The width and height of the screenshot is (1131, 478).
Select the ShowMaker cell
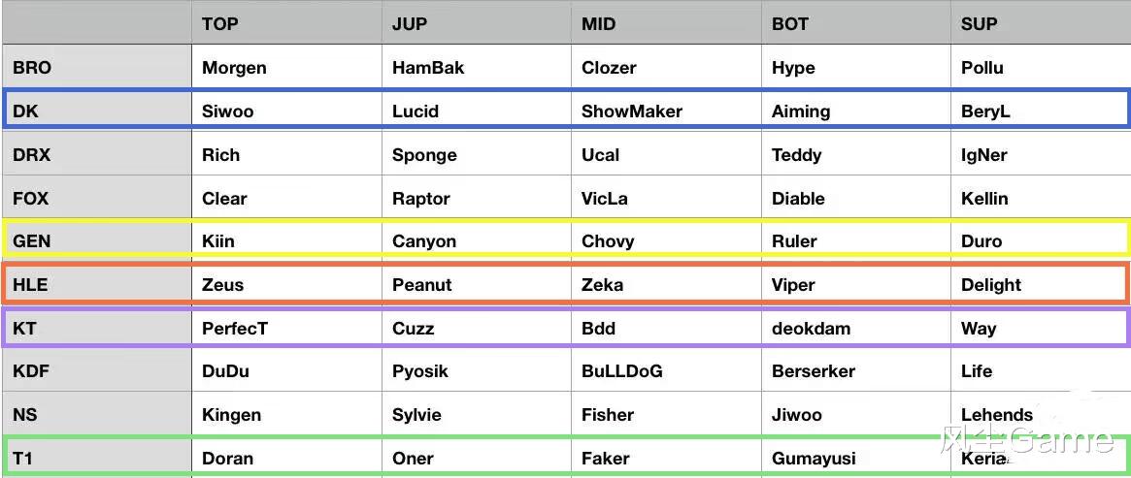coord(666,111)
